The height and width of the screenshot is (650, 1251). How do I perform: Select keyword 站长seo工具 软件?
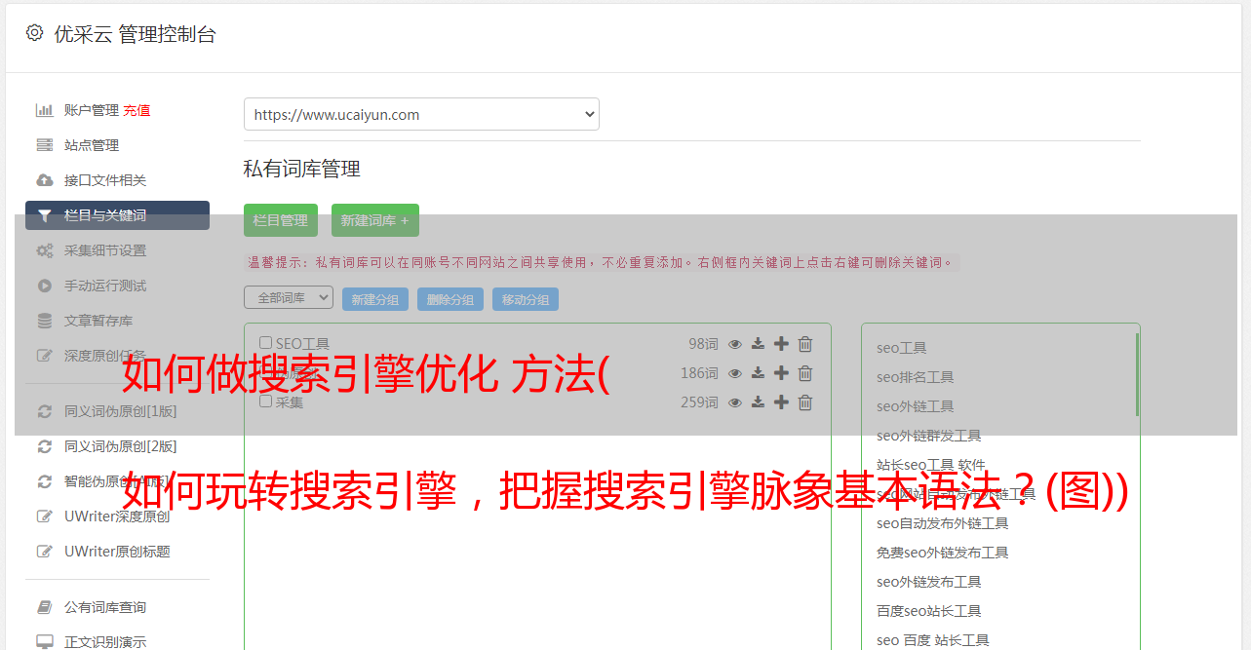click(x=931, y=465)
